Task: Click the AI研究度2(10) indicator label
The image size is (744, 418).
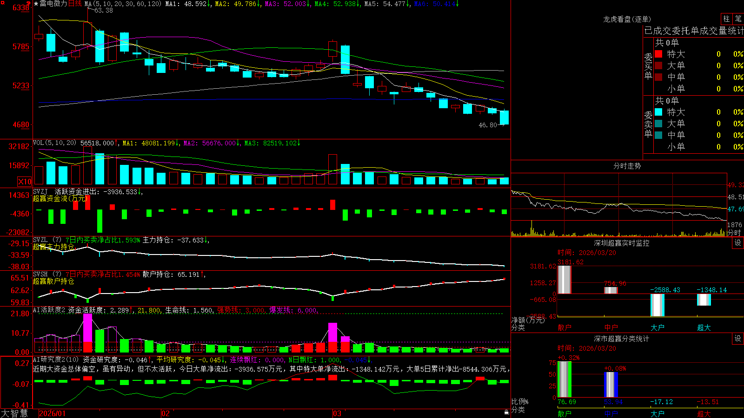Action: coord(56,359)
